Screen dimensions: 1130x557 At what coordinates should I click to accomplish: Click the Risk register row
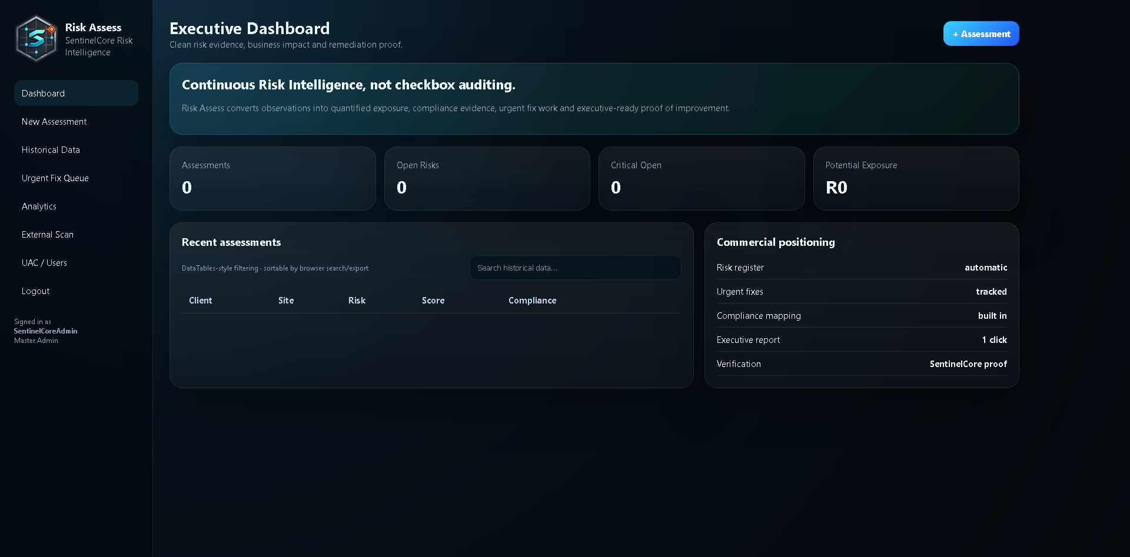point(862,268)
